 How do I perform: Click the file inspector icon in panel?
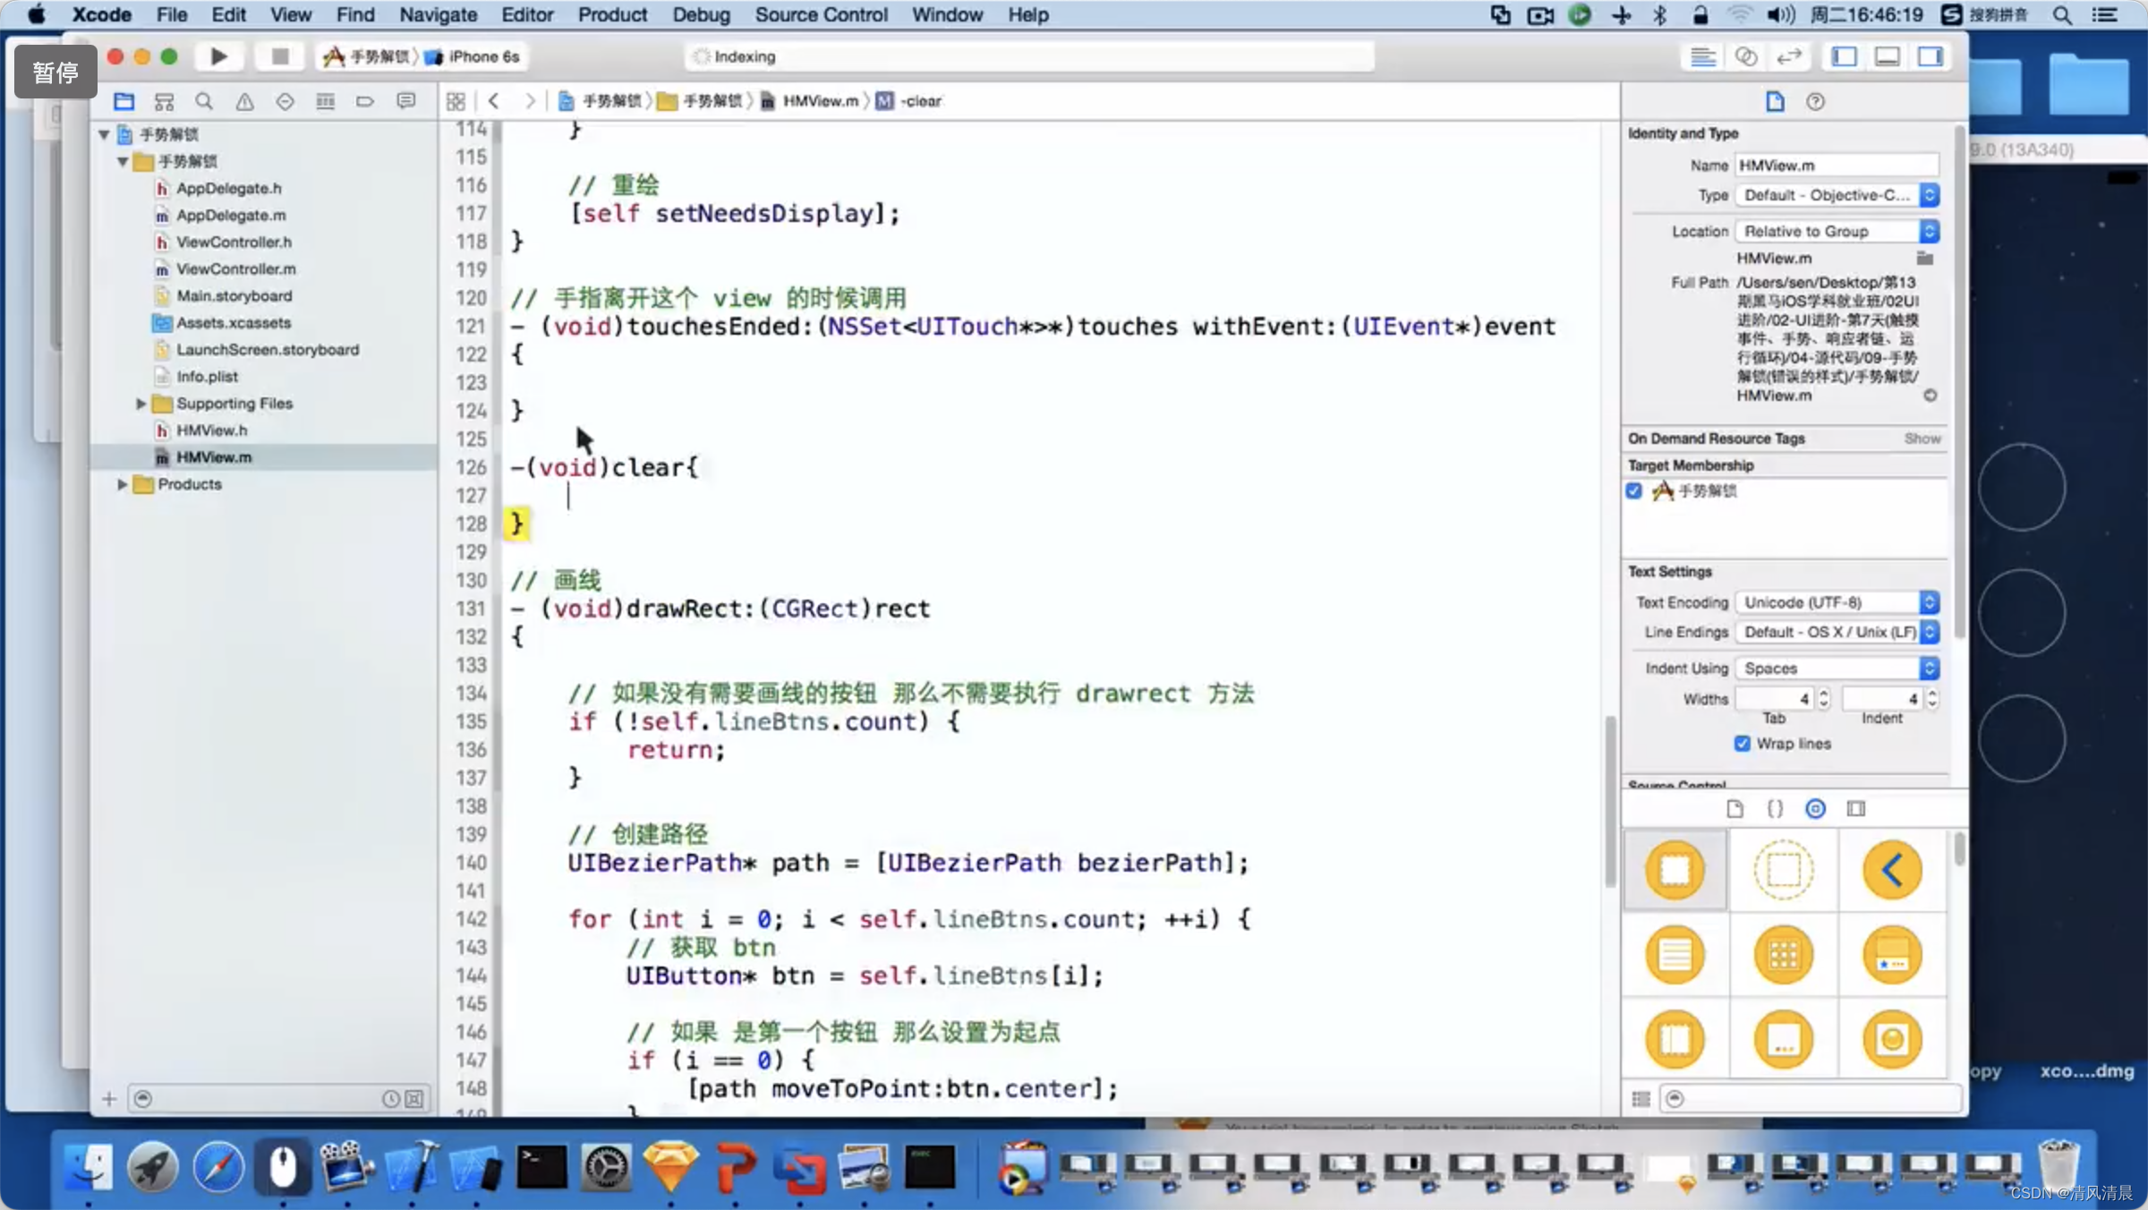[x=1775, y=100]
